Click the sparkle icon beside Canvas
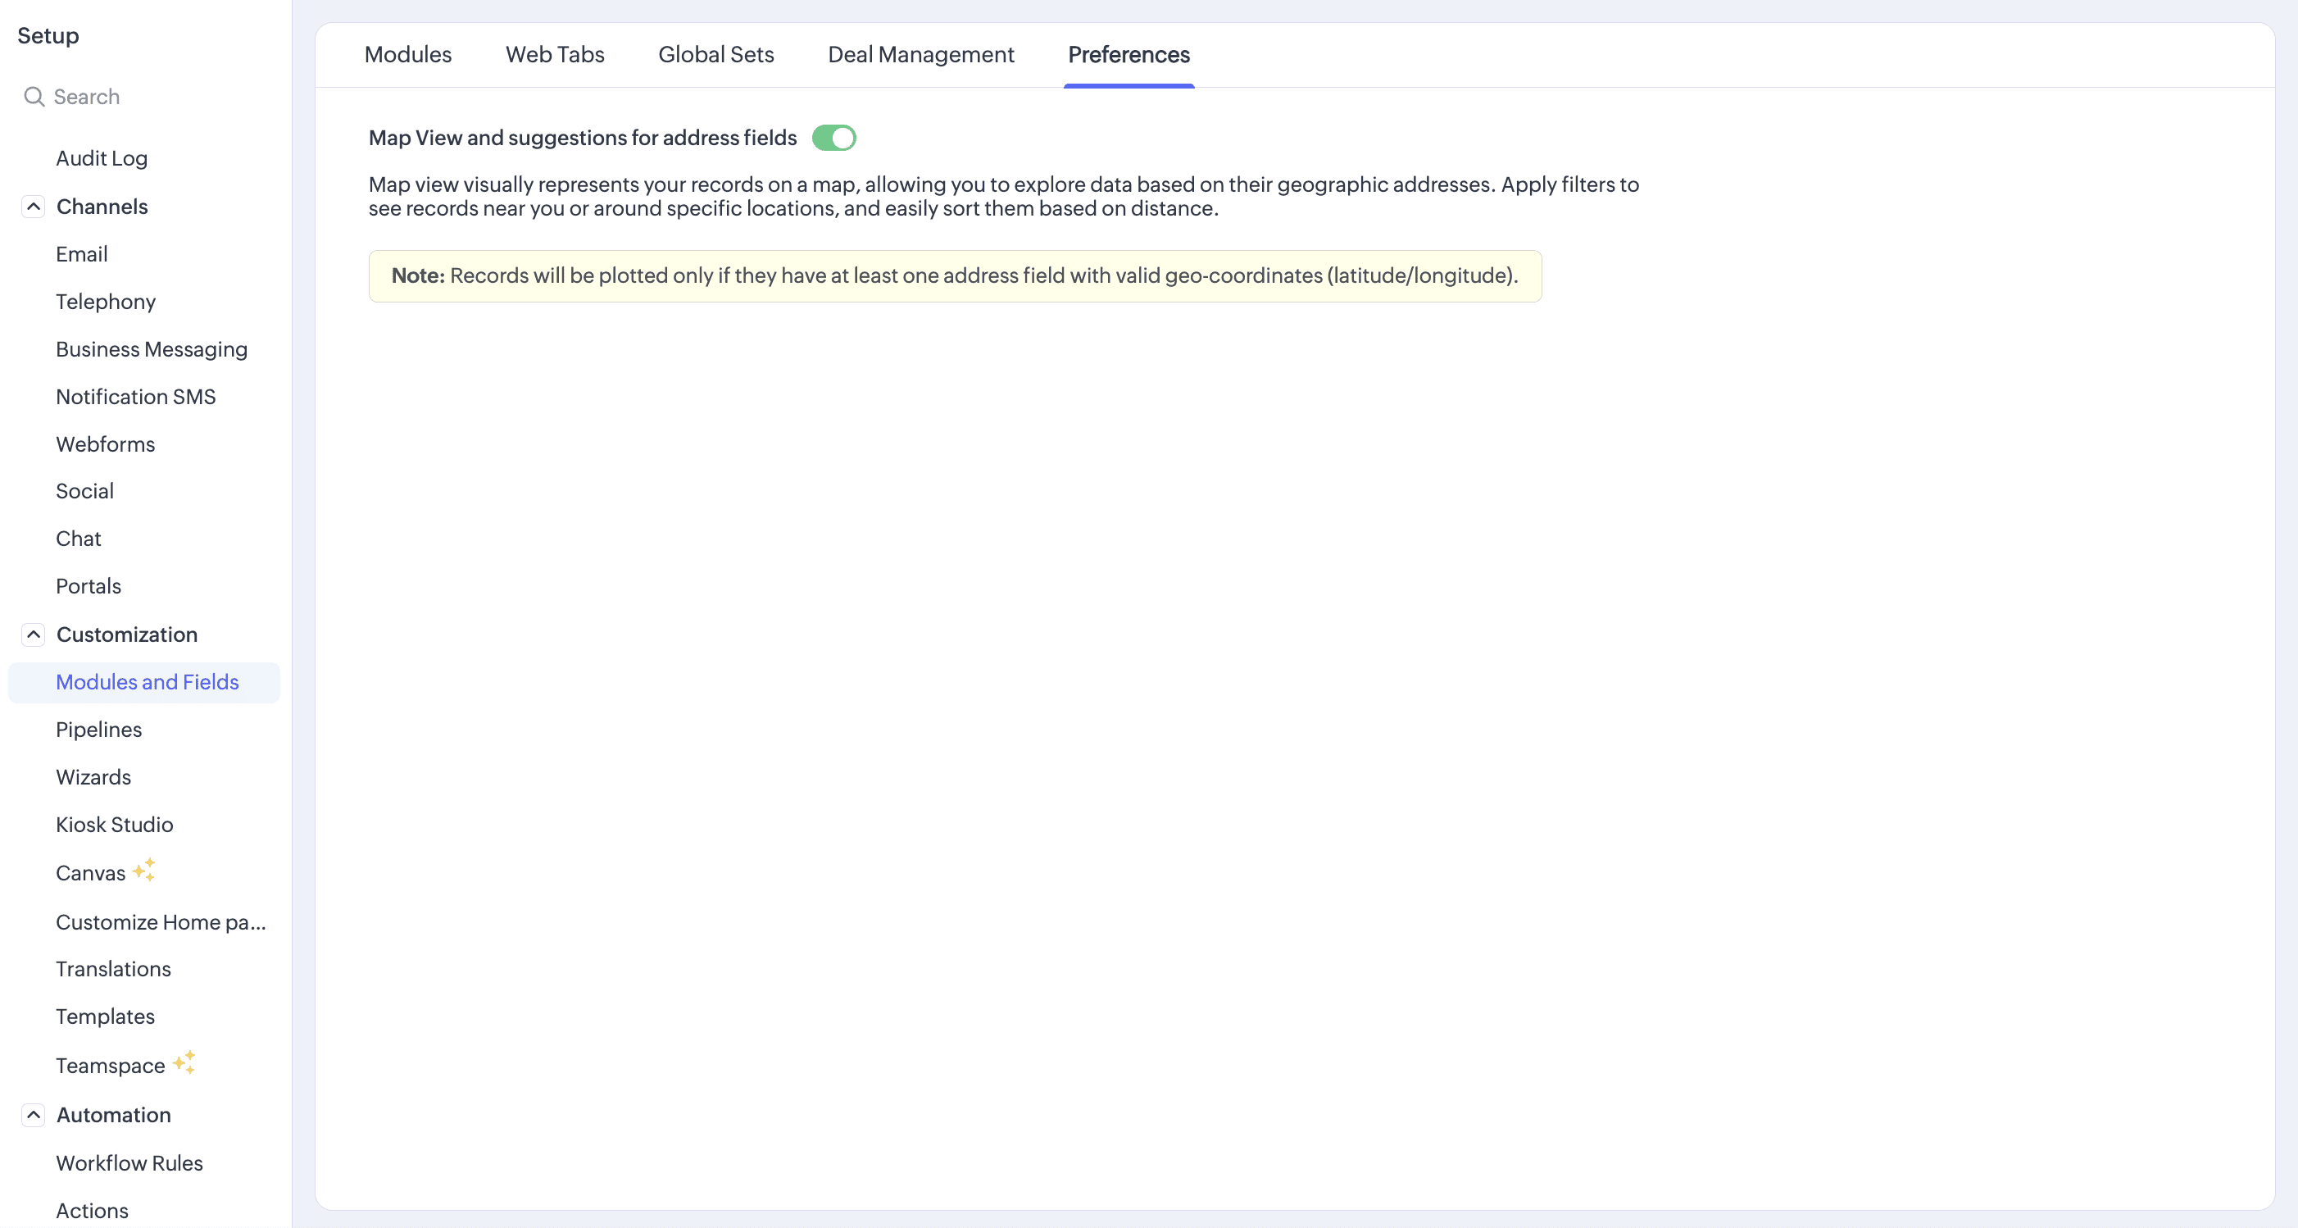 143,870
